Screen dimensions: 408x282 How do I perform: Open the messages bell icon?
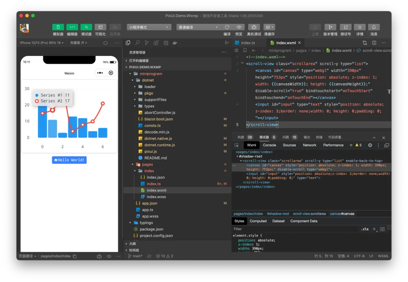[x=374, y=27]
